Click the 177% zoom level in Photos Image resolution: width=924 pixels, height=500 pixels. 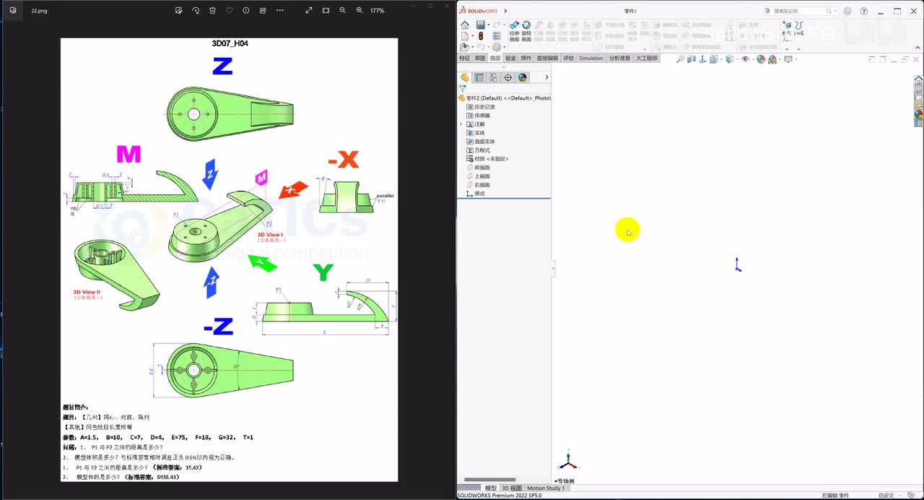pyautogui.click(x=377, y=11)
